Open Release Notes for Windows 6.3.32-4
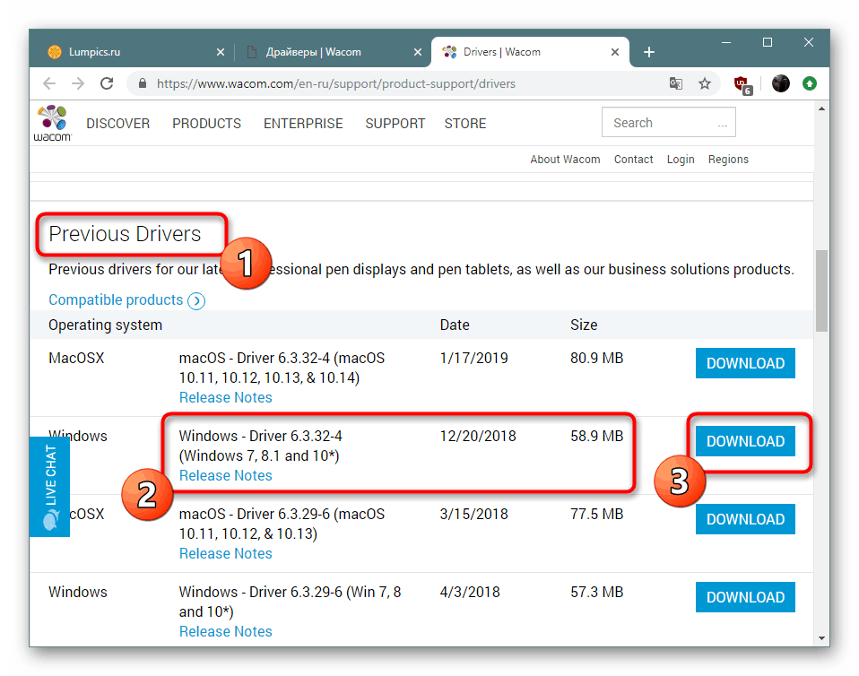 pyautogui.click(x=226, y=475)
